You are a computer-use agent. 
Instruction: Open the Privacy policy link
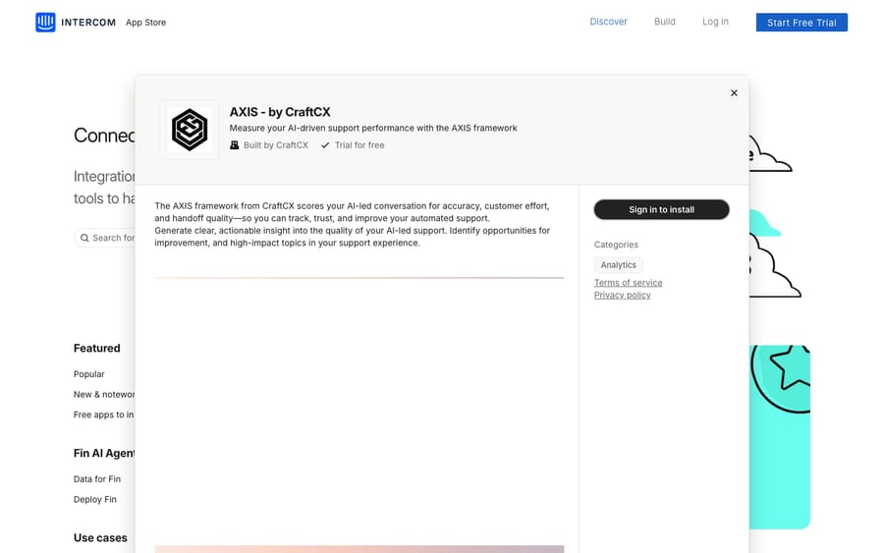point(623,296)
